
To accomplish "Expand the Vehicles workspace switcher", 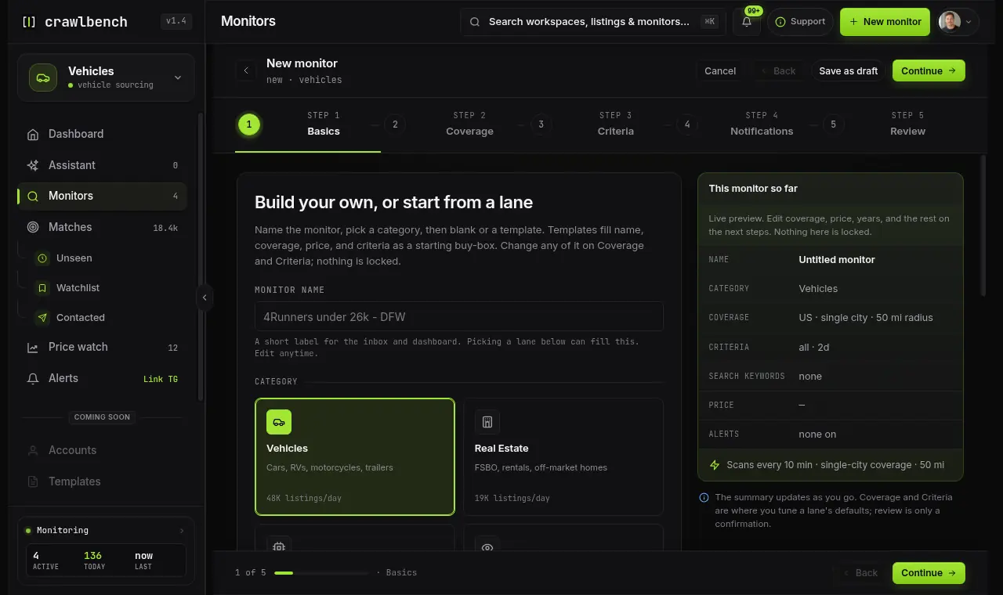I will (178, 78).
